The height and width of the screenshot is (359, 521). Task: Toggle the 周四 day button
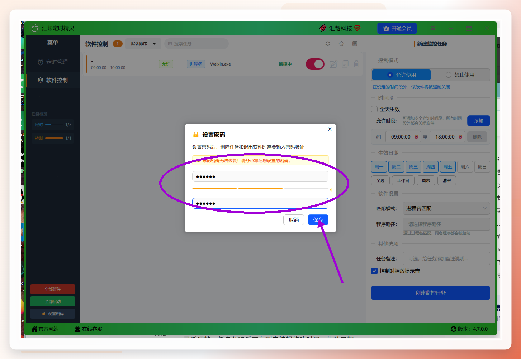pyautogui.click(x=431, y=167)
